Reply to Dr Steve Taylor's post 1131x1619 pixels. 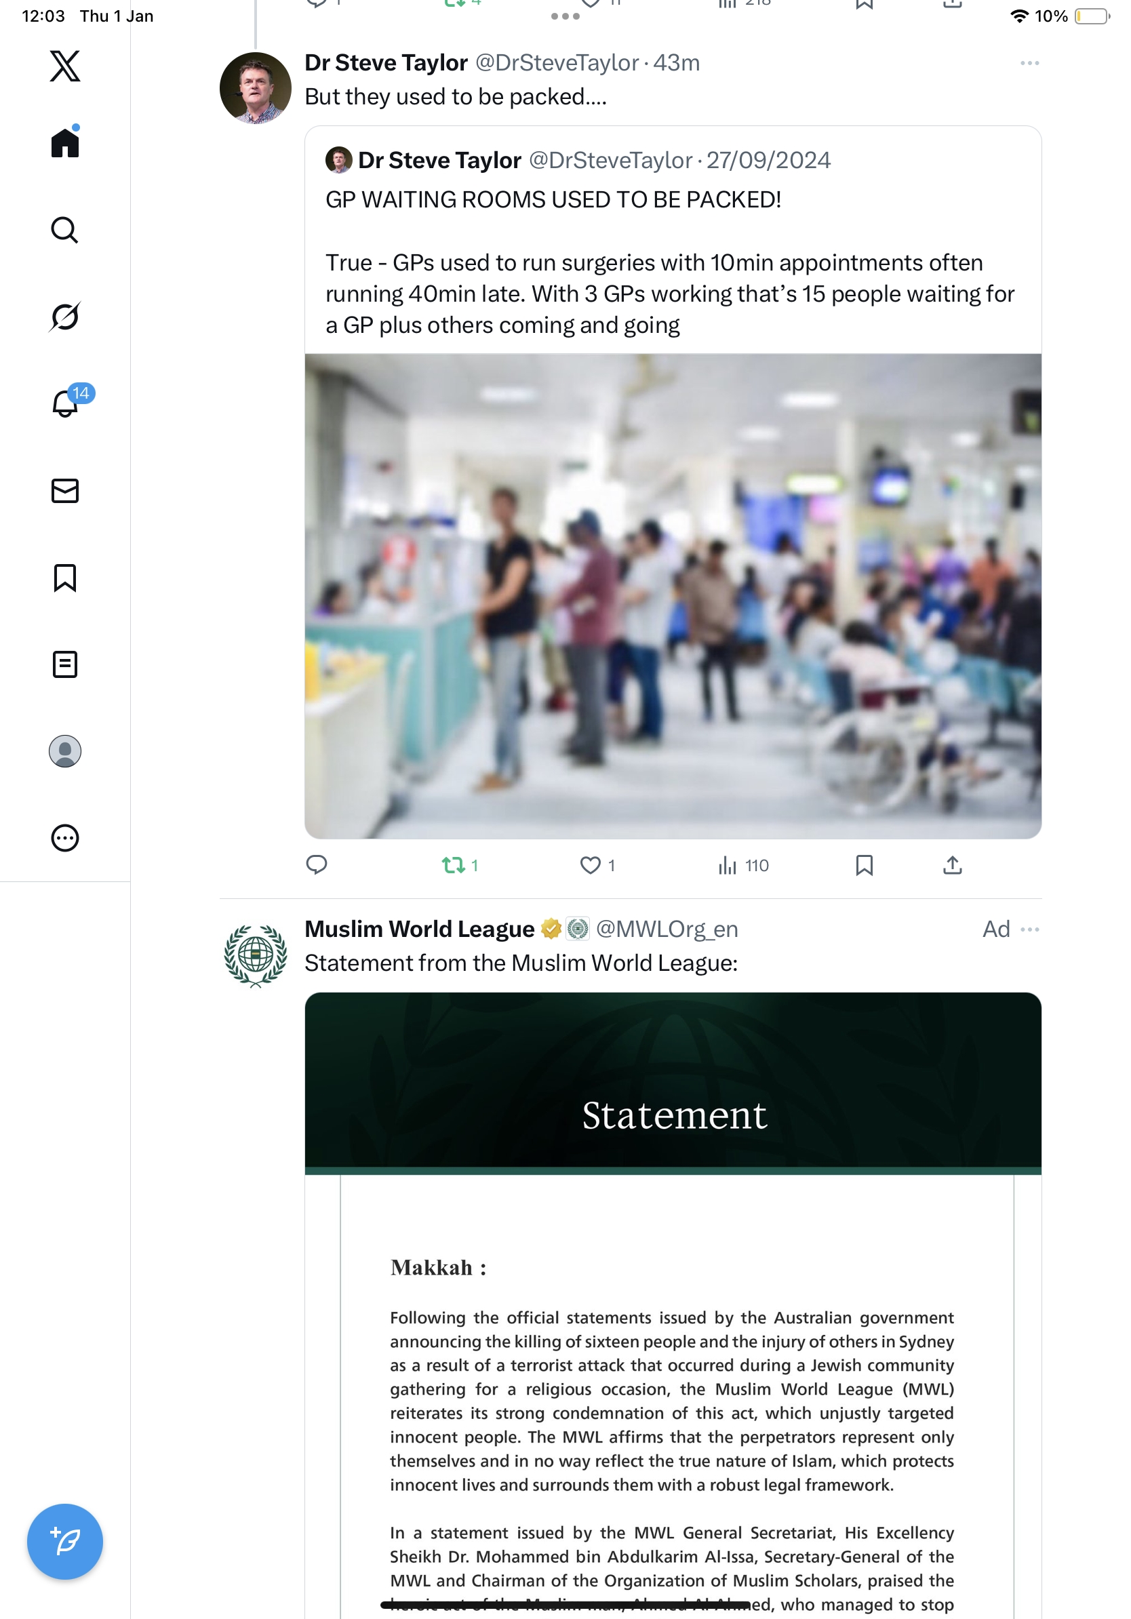pos(317,864)
